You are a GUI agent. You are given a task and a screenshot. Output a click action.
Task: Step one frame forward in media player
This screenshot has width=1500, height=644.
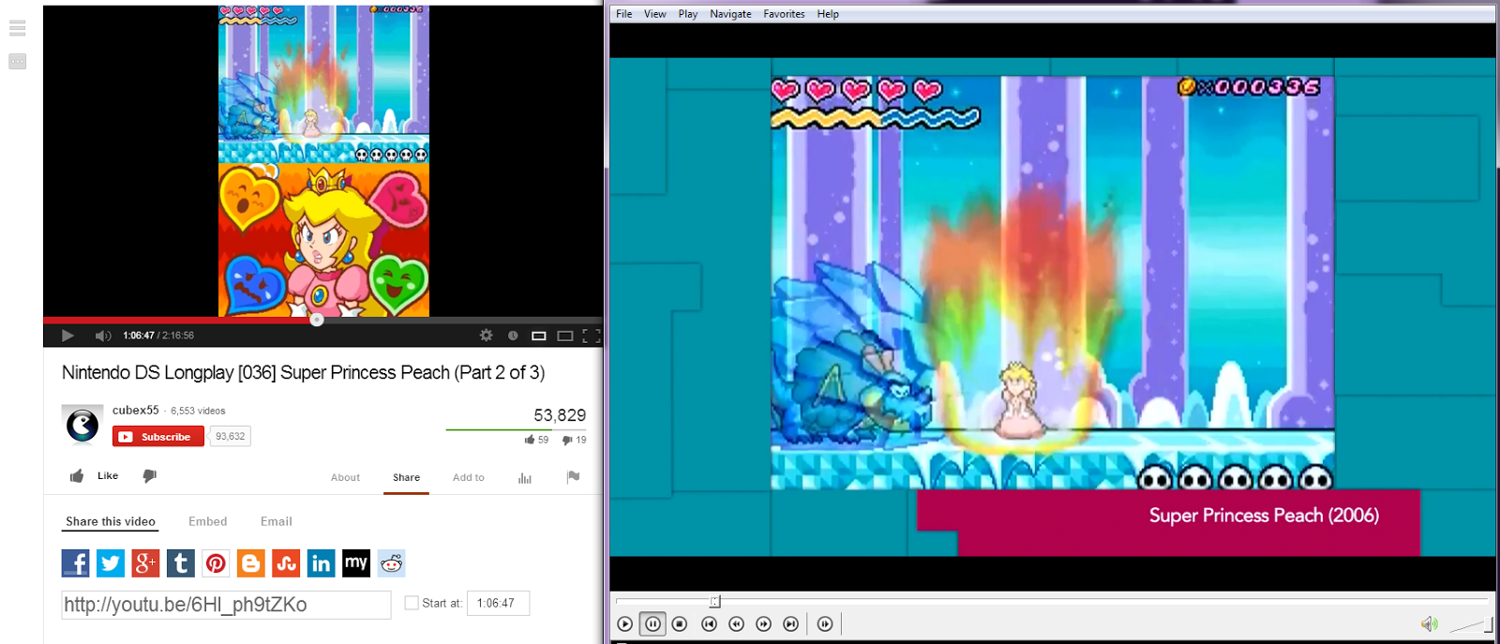(x=825, y=623)
